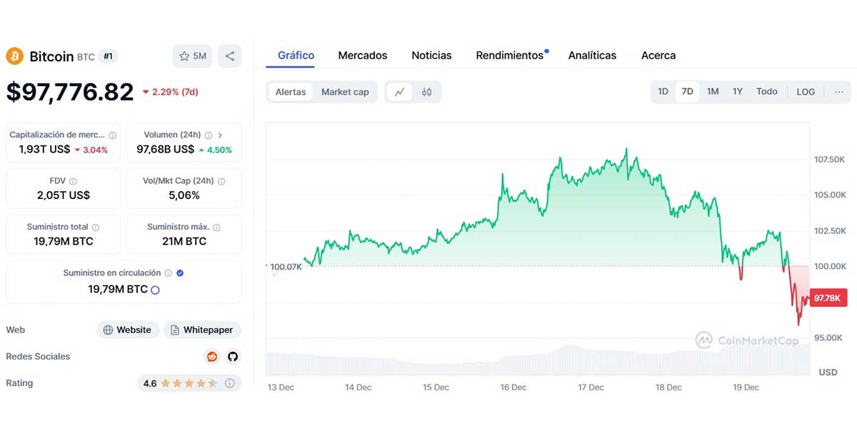Image resolution: width=857 pixels, height=428 pixels.
Task: Click the 5,06% Vol/Mkt Cap value
Action: coord(184,195)
